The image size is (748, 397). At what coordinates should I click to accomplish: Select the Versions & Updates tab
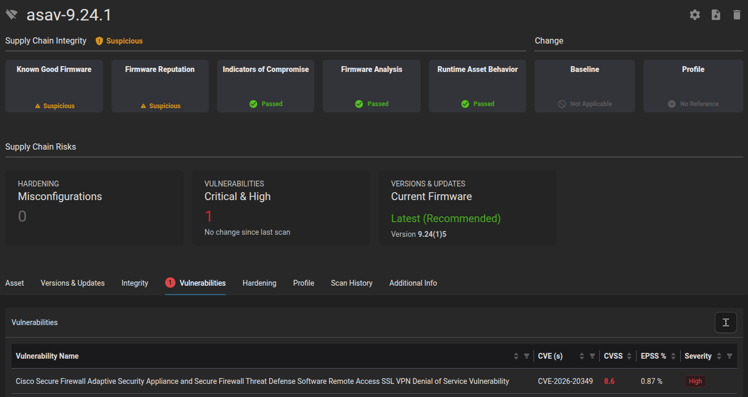pos(73,283)
